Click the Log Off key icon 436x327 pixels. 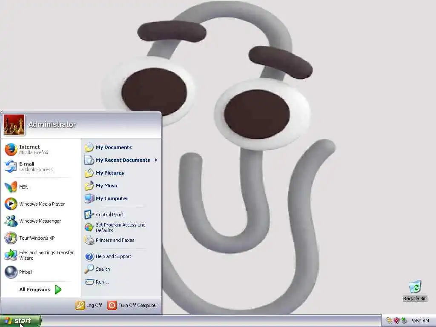(x=80, y=305)
